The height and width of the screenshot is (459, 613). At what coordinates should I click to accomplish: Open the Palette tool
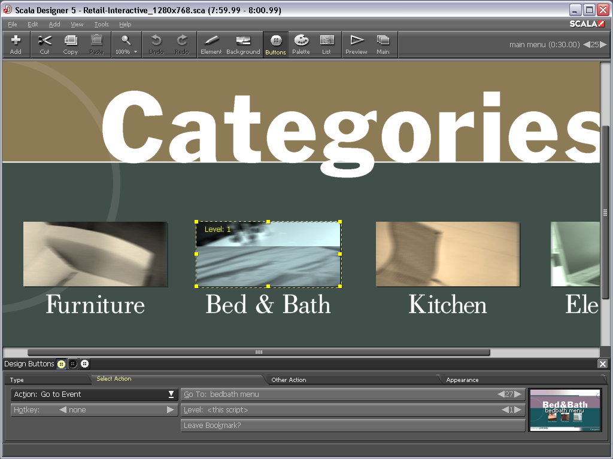click(301, 45)
